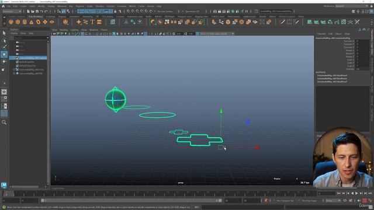Toggle snap to points
Screen dimensions: 374x210
point(138,11)
